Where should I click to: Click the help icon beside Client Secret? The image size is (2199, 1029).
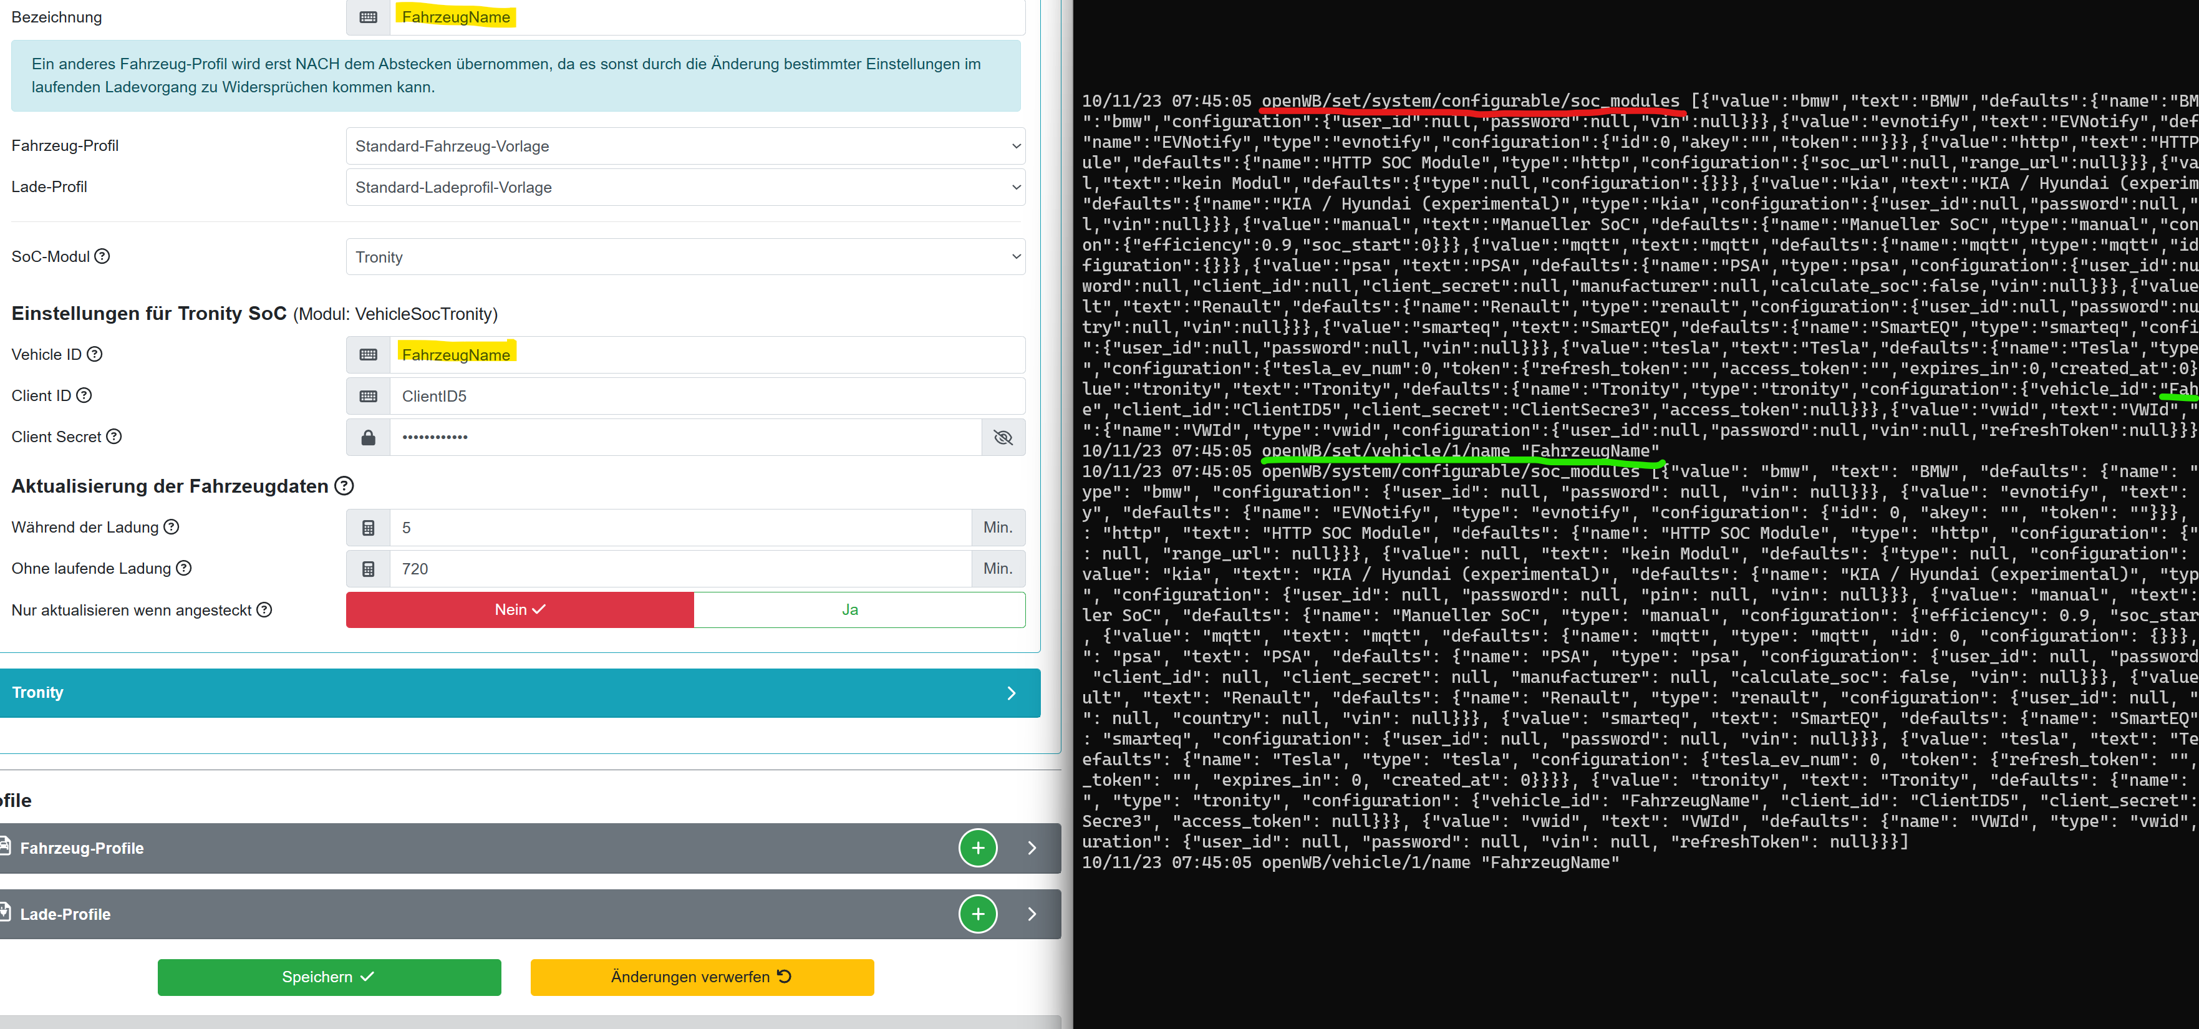click(114, 437)
